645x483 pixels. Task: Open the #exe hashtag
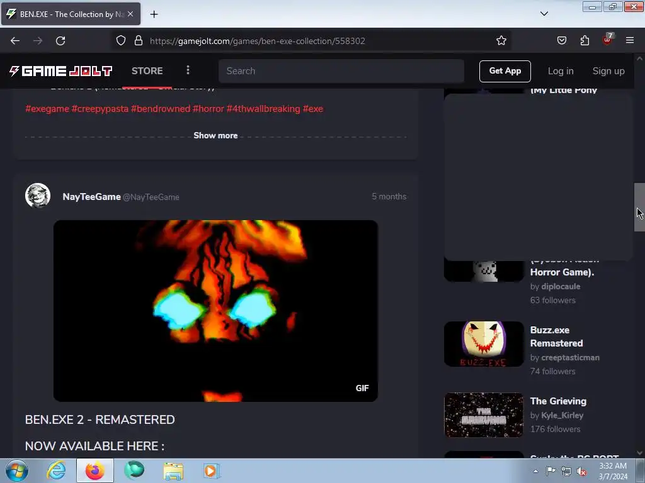pyautogui.click(x=313, y=109)
